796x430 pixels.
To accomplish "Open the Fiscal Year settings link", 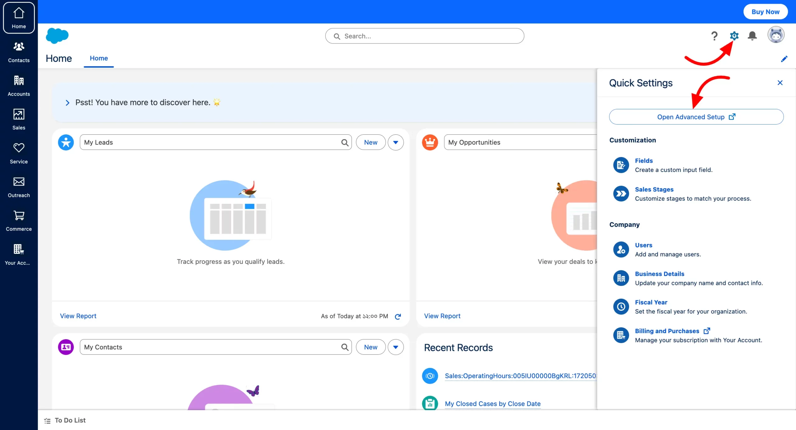I will pyautogui.click(x=651, y=302).
